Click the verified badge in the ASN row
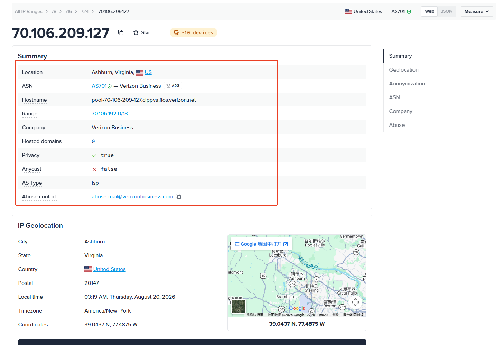502x345 pixels. tap(110, 86)
